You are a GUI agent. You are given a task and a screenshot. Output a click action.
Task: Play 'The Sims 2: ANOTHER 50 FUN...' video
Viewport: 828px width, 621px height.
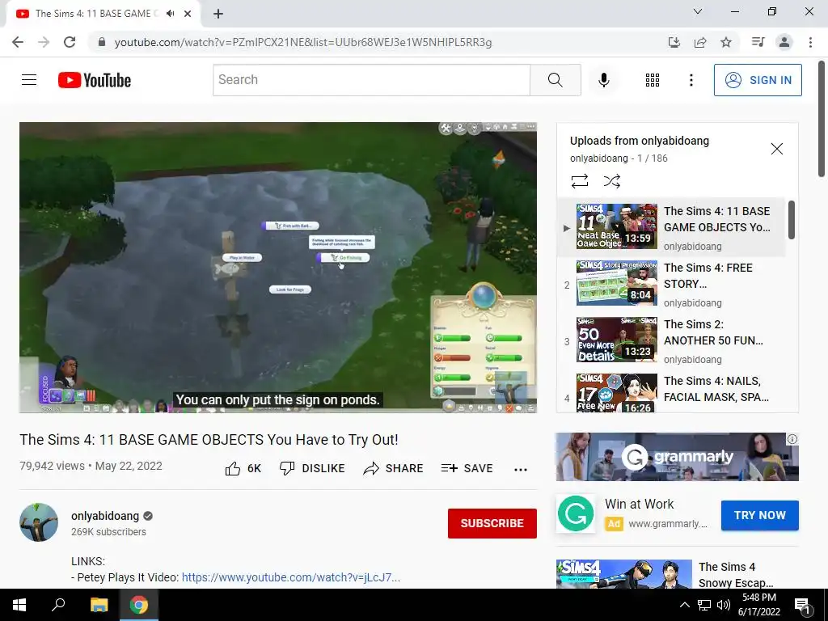672,341
